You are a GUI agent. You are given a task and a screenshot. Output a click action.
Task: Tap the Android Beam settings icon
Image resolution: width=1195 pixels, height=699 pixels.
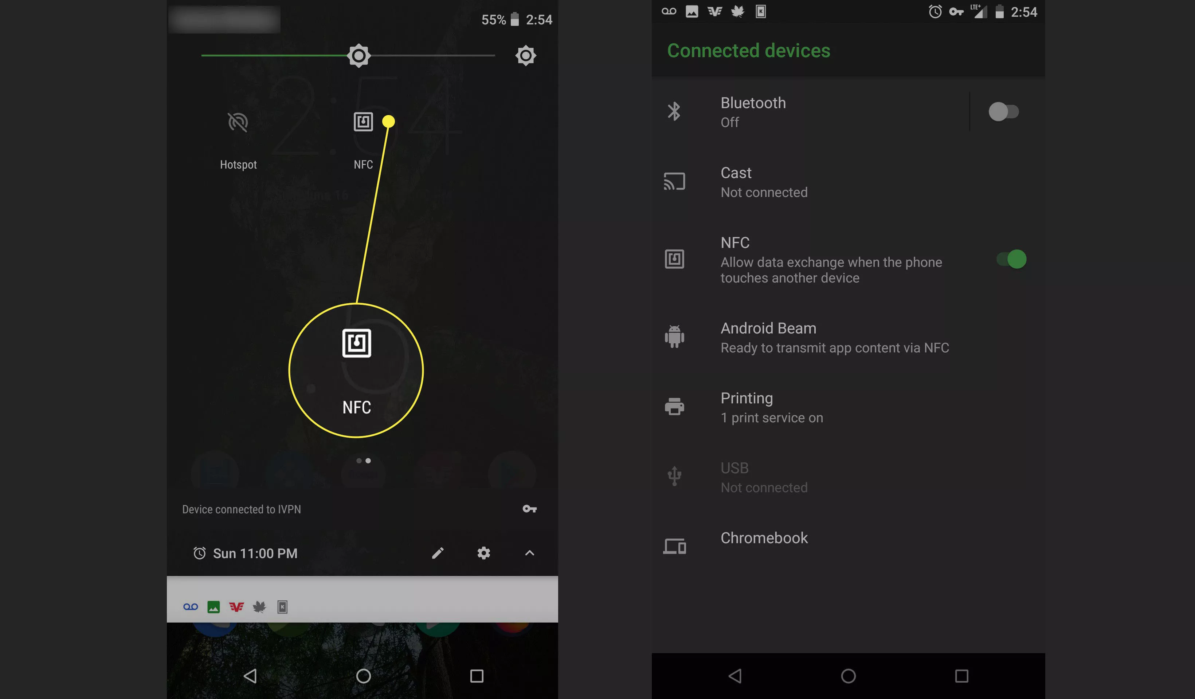click(674, 337)
